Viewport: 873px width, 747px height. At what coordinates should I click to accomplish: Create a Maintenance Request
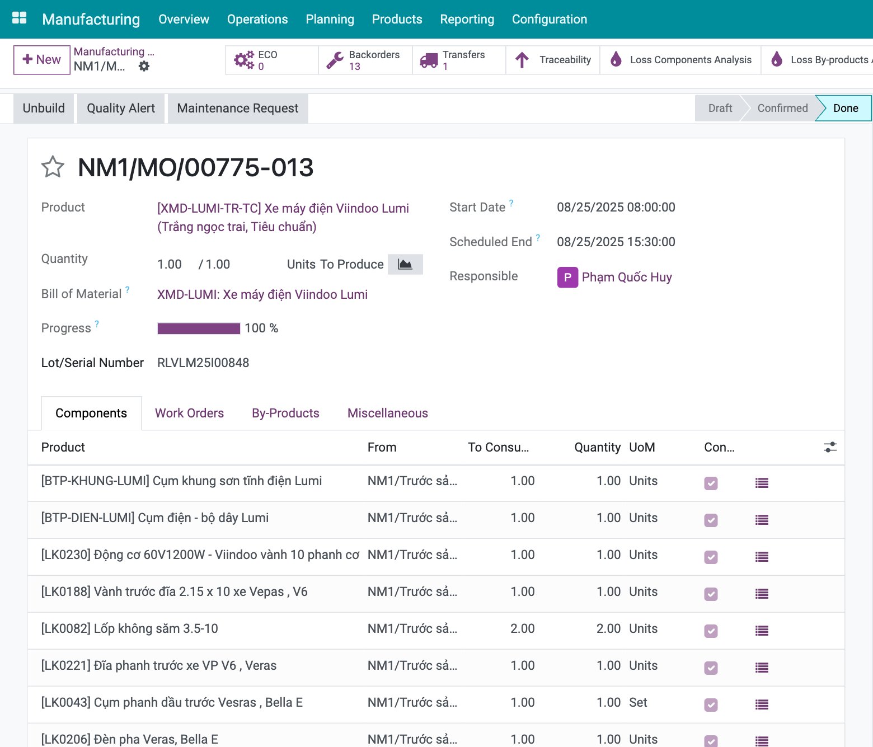(238, 108)
